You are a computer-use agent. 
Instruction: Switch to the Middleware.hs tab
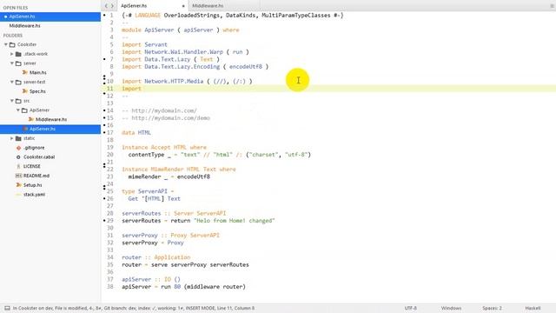[x=223, y=6]
